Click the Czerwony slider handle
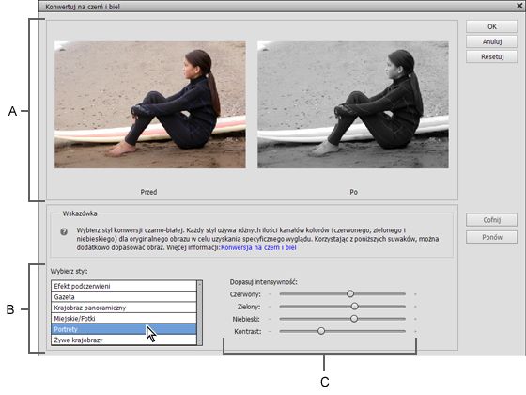 (x=350, y=293)
